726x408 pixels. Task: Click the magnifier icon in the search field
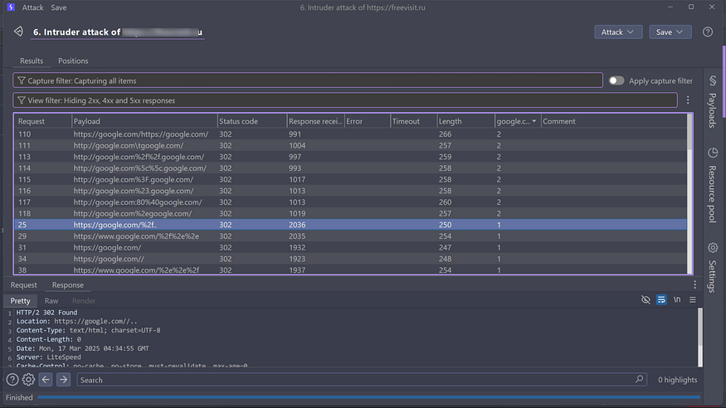click(639, 379)
